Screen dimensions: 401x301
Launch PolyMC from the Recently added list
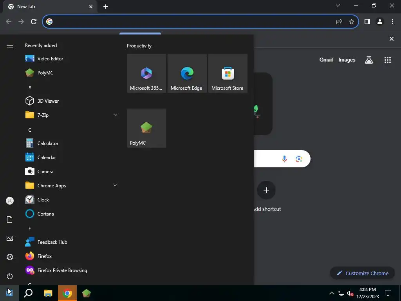70,73
